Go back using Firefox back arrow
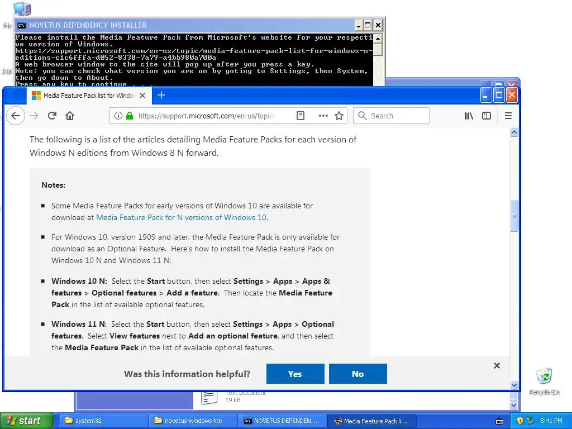 point(15,116)
